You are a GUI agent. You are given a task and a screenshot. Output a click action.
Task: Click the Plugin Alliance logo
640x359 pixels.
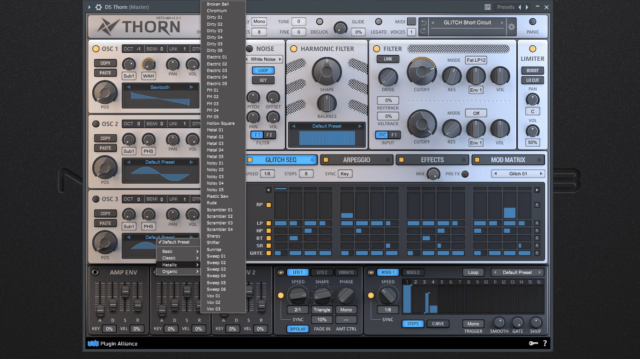(x=112, y=344)
